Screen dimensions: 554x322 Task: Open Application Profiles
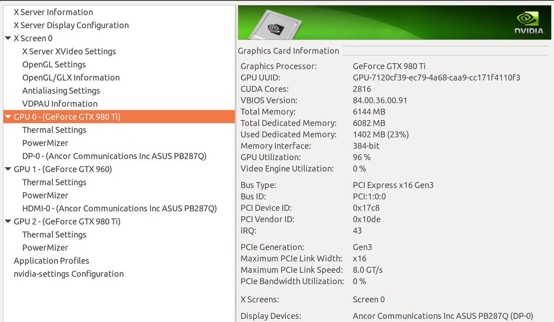[x=51, y=261]
